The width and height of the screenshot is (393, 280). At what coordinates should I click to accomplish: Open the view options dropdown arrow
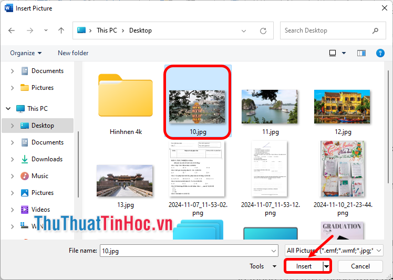click(x=344, y=53)
